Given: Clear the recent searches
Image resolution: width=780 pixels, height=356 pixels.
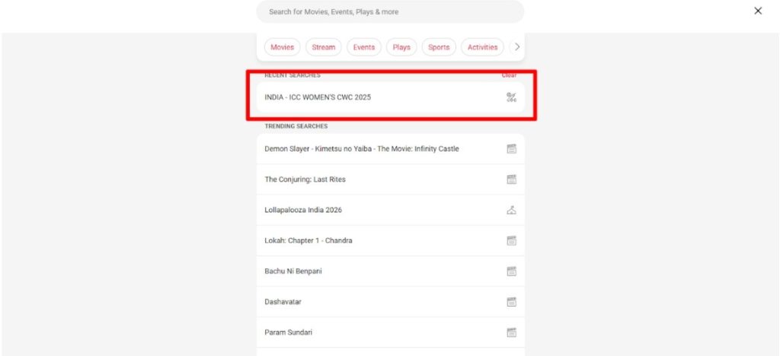Looking at the screenshot, I should (509, 75).
